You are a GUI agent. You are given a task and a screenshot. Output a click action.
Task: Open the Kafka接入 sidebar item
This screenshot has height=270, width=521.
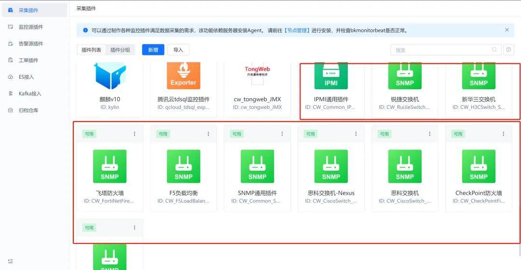coord(34,94)
